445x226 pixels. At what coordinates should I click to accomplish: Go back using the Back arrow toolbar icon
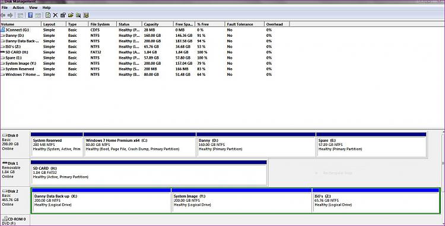tap(3, 15)
